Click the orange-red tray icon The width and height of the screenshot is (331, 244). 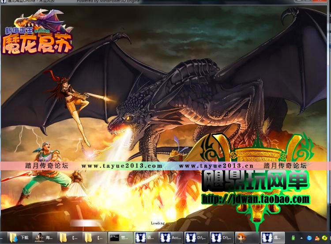317,238
